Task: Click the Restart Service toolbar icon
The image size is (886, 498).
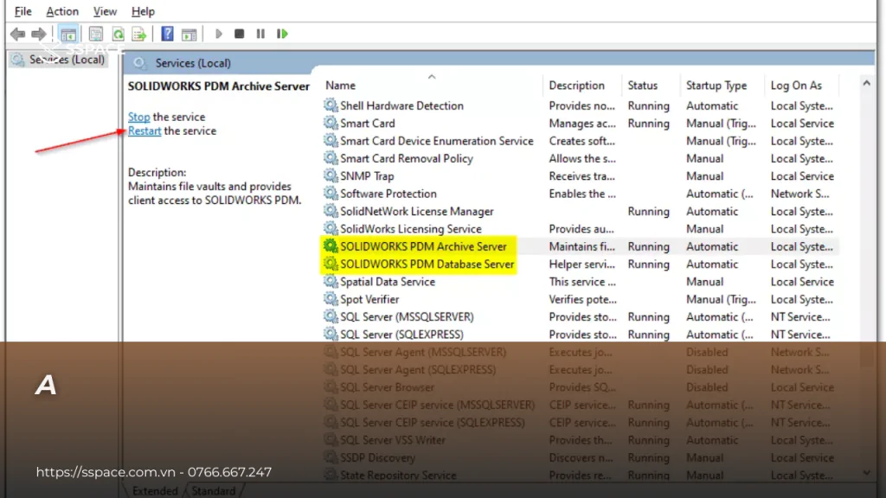Action: point(282,34)
